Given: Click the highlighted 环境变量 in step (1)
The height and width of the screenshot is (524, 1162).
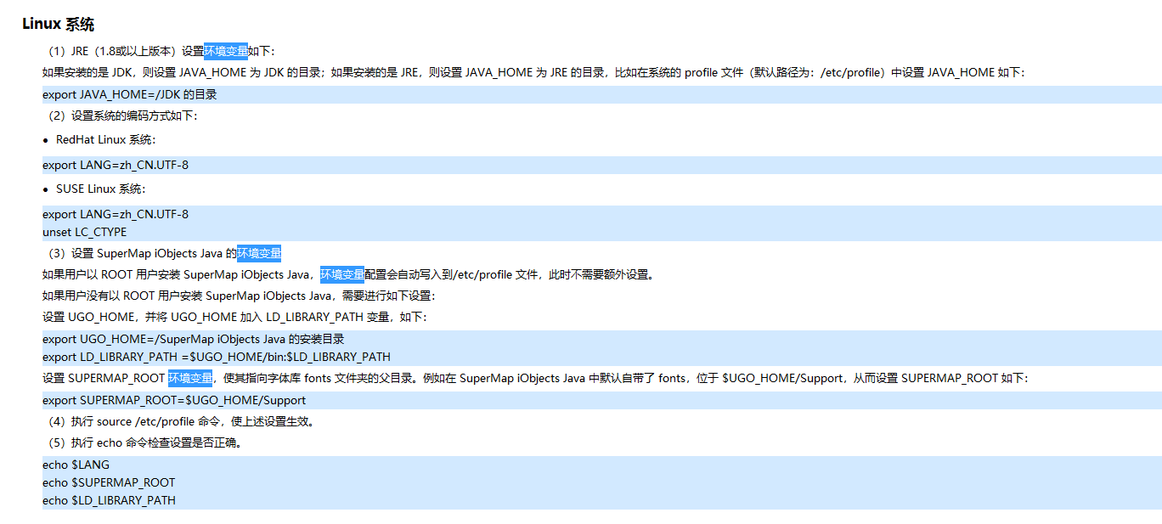Looking at the screenshot, I should [226, 51].
